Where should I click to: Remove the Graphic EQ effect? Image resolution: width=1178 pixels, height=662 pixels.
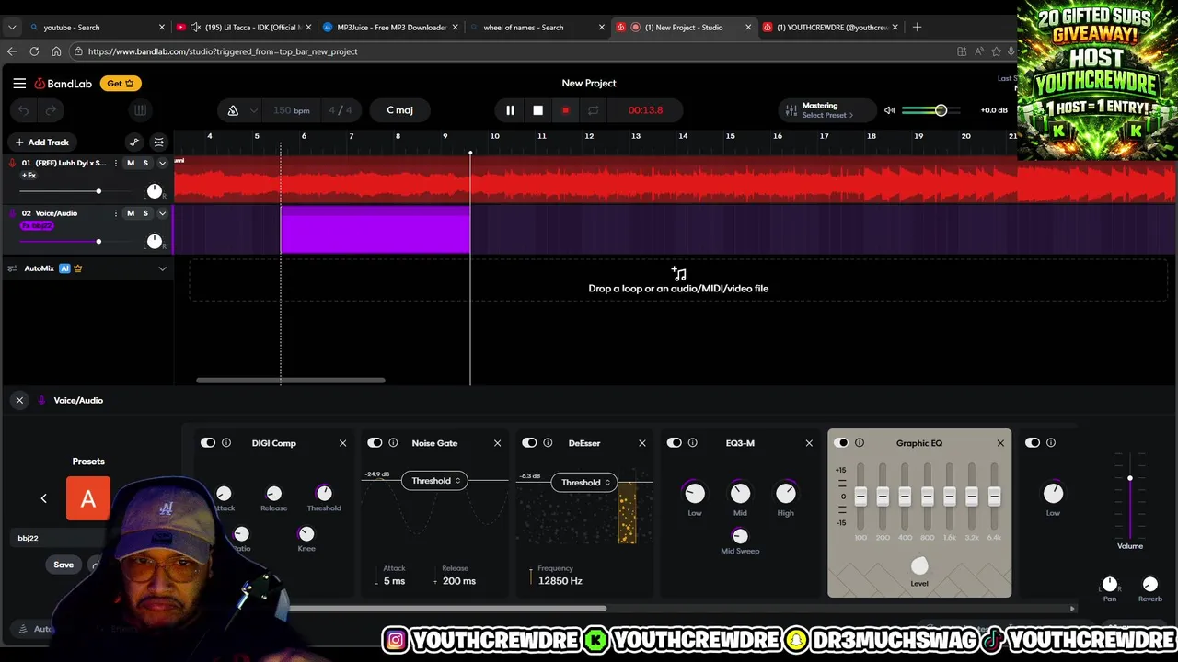click(x=1000, y=443)
